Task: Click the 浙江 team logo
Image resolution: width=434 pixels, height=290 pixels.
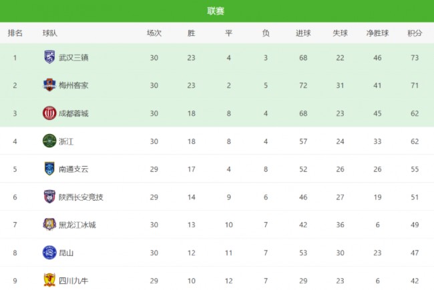Action: click(x=49, y=141)
